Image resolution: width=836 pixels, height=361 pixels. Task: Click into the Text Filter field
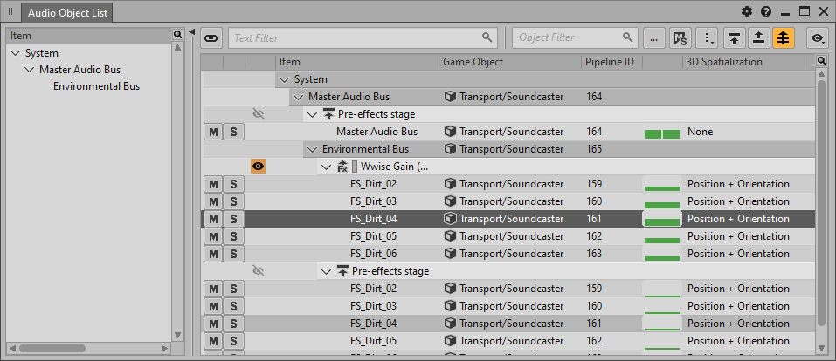pyautogui.click(x=354, y=37)
